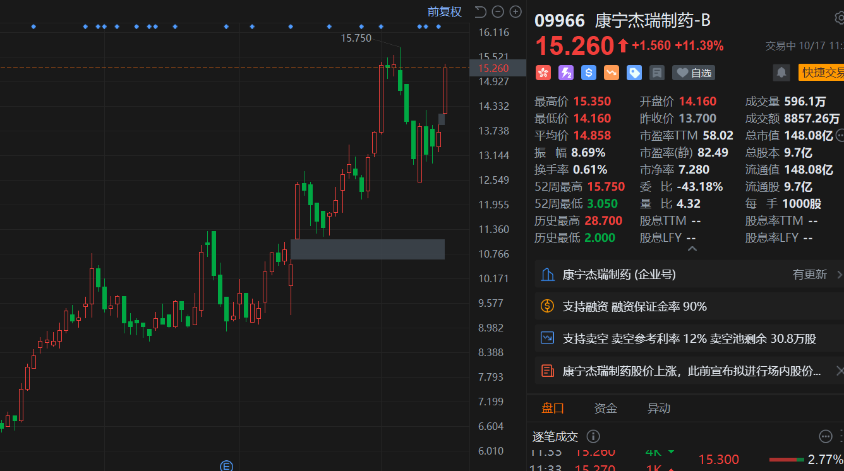Click the Hong Kong market flag icon
This screenshot has width=844, height=471.
(543, 73)
